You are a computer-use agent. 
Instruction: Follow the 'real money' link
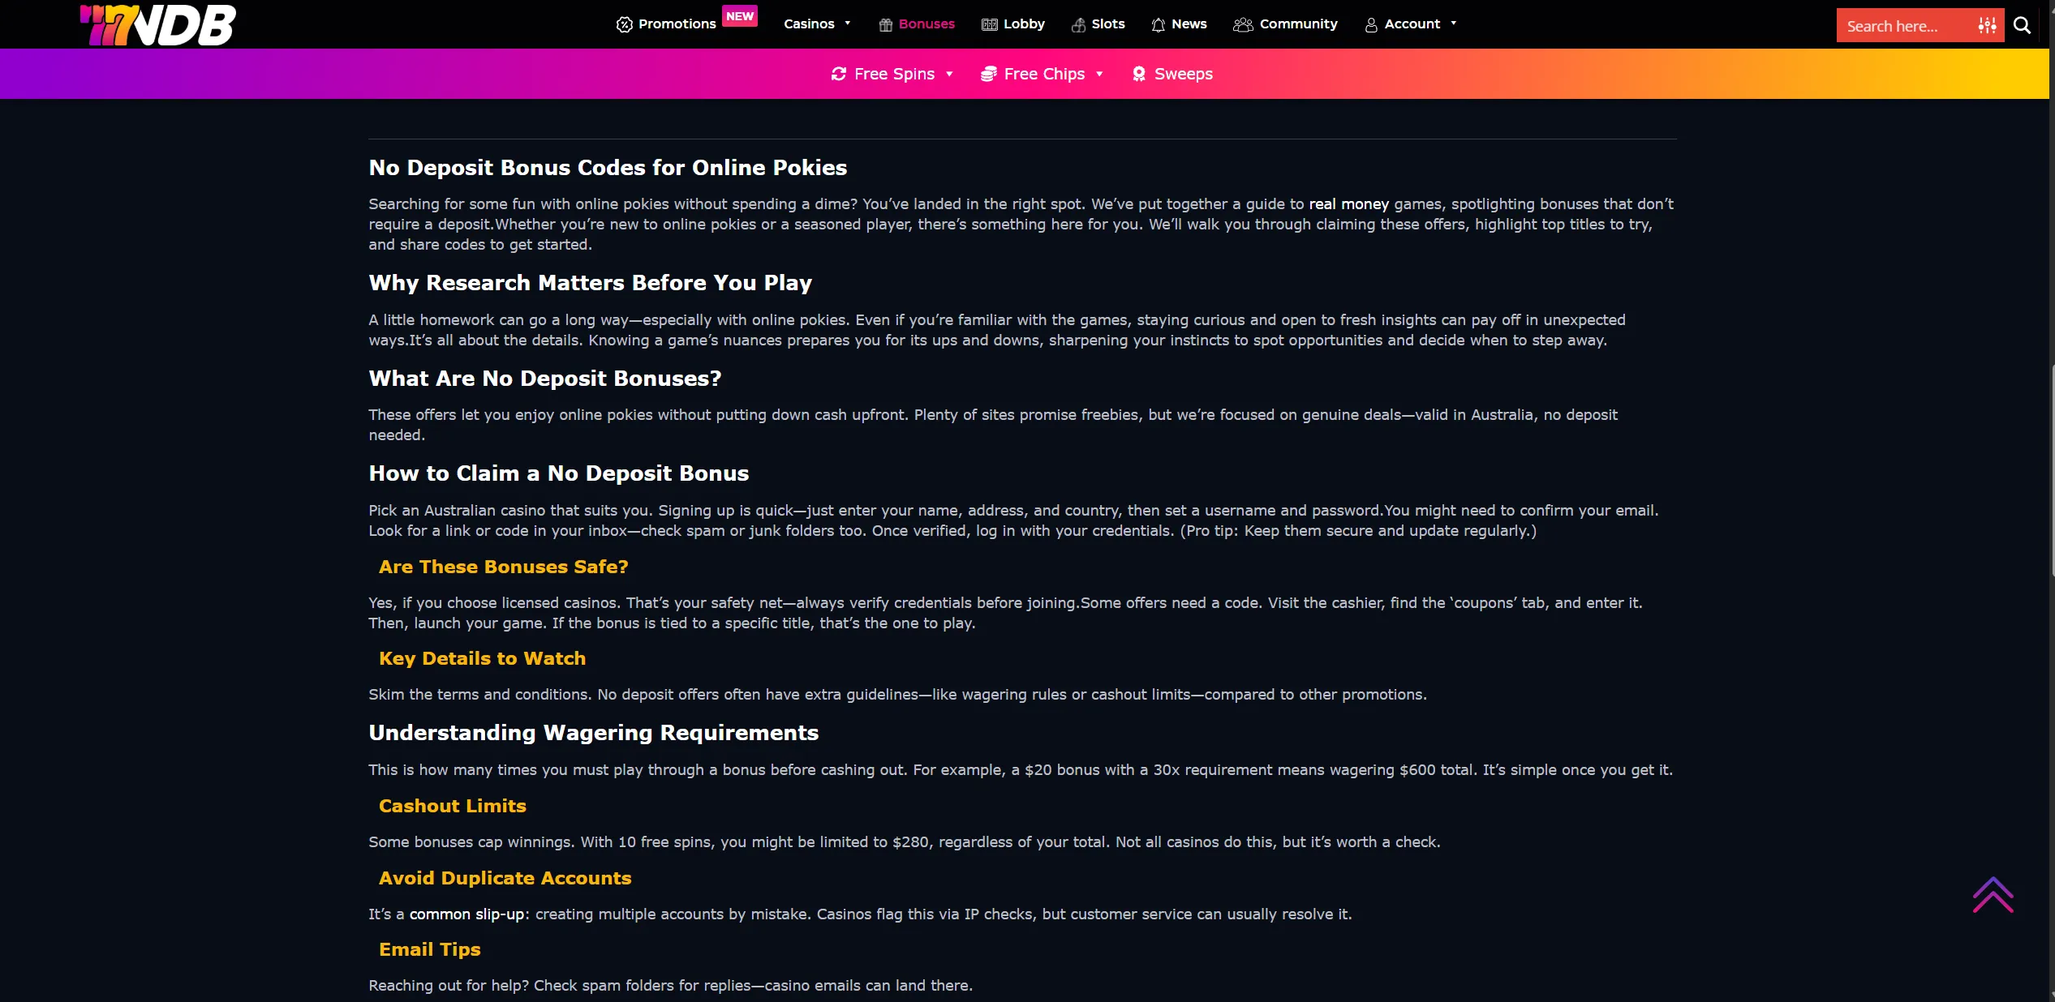1348,204
